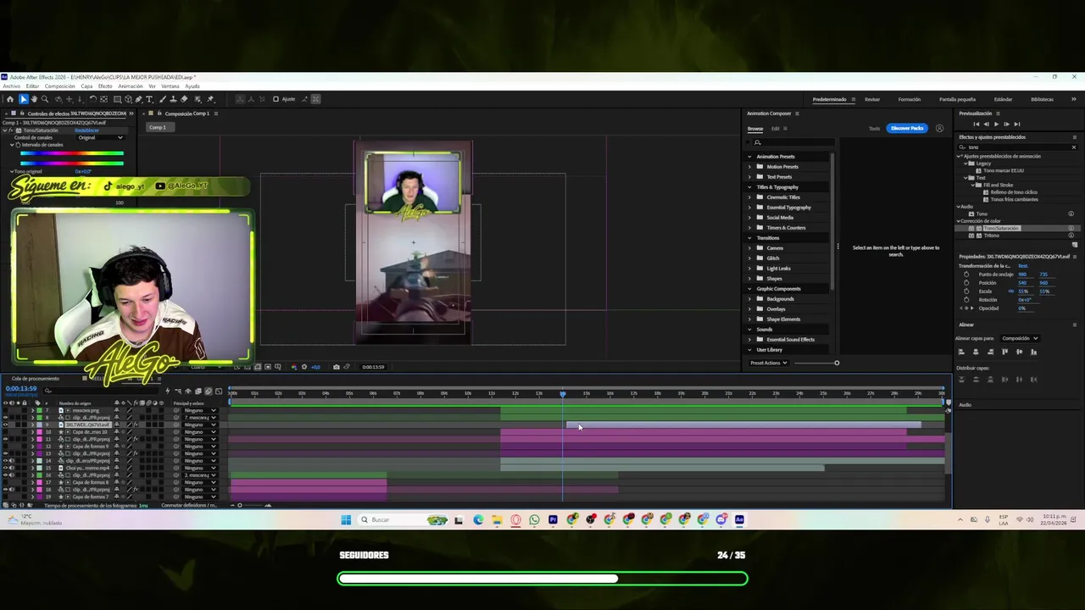1085x610 pixels.
Task: Expand the Light Leaks folder
Action: pos(749,269)
